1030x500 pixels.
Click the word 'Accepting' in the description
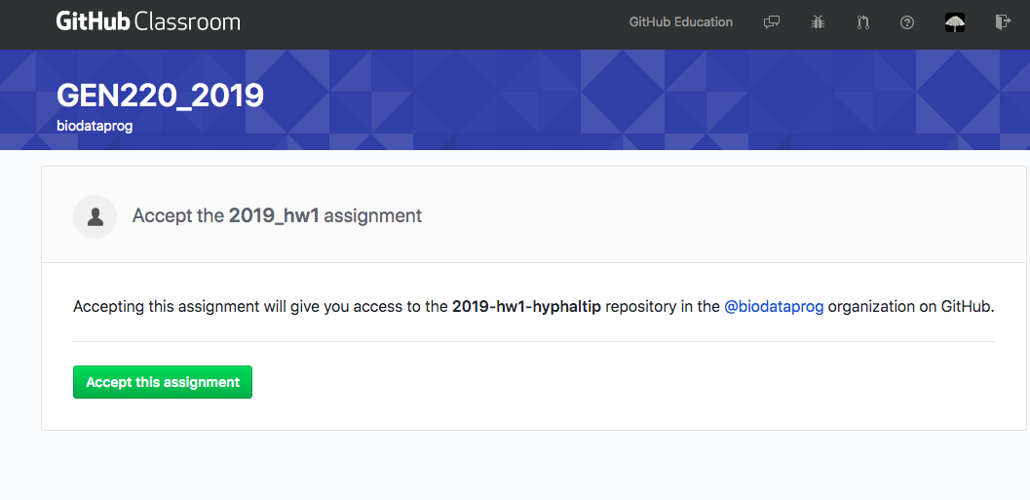point(108,306)
